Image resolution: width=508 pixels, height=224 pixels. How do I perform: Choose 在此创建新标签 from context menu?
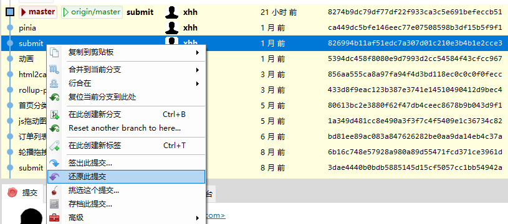click(x=127, y=146)
